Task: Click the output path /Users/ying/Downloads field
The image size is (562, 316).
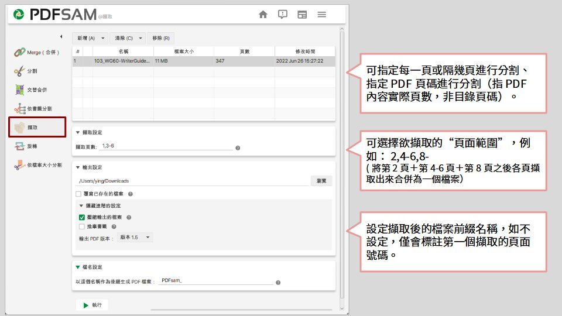Action: coord(193,181)
